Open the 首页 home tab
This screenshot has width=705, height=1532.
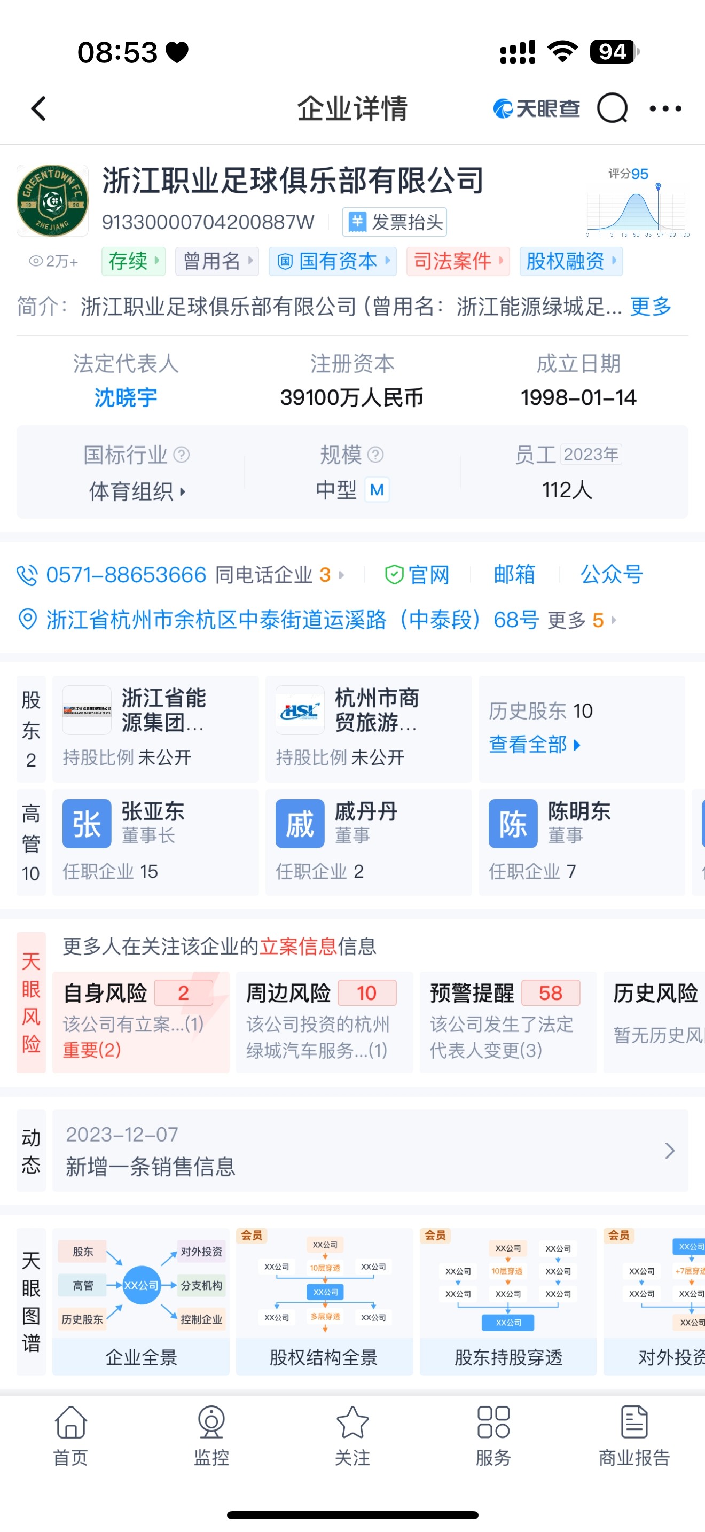click(70, 1436)
